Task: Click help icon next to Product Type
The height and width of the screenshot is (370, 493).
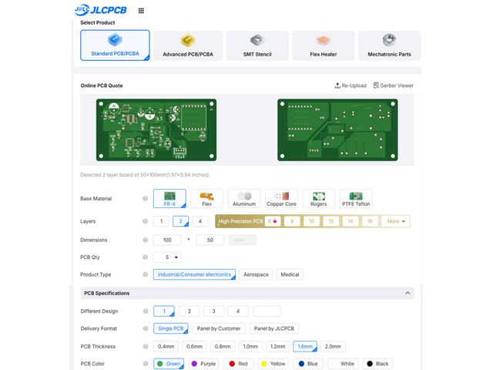Action: [146, 274]
